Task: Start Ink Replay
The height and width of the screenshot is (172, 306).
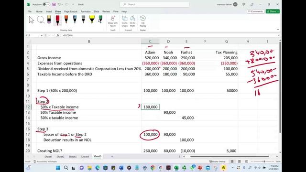Action: [143, 21]
